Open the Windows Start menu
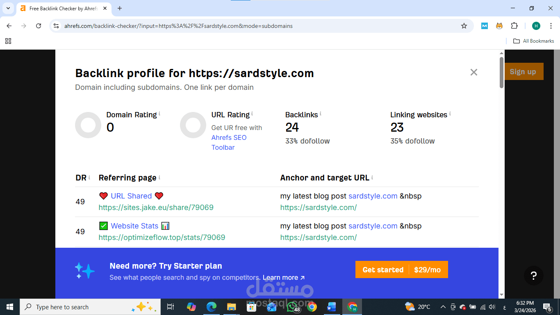560x315 pixels. click(10, 307)
